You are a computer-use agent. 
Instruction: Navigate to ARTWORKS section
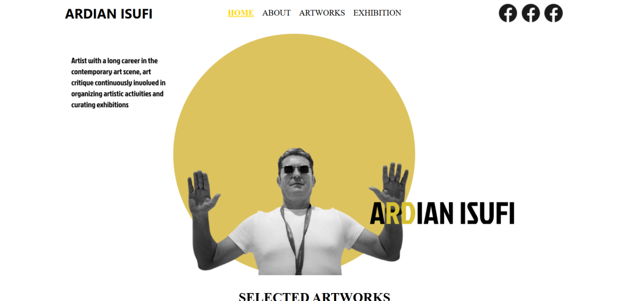(x=322, y=13)
